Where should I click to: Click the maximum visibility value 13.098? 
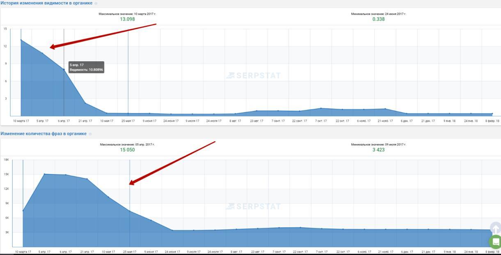127,19
